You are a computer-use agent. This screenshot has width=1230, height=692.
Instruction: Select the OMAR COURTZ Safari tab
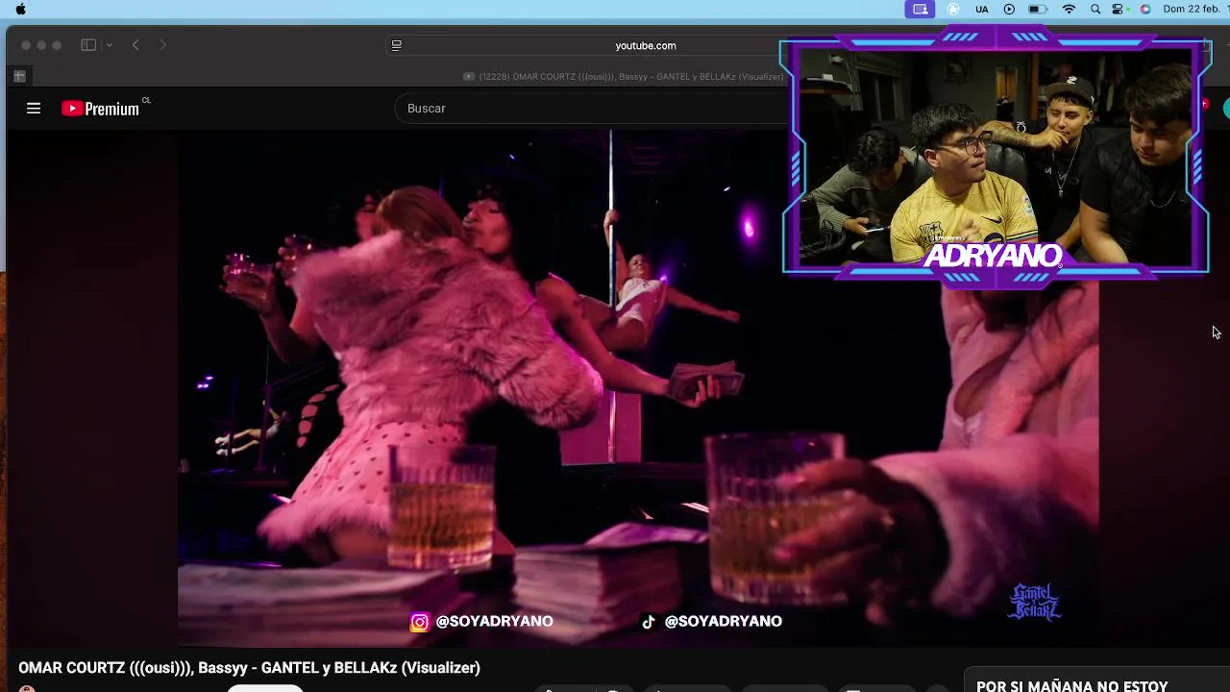click(623, 76)
